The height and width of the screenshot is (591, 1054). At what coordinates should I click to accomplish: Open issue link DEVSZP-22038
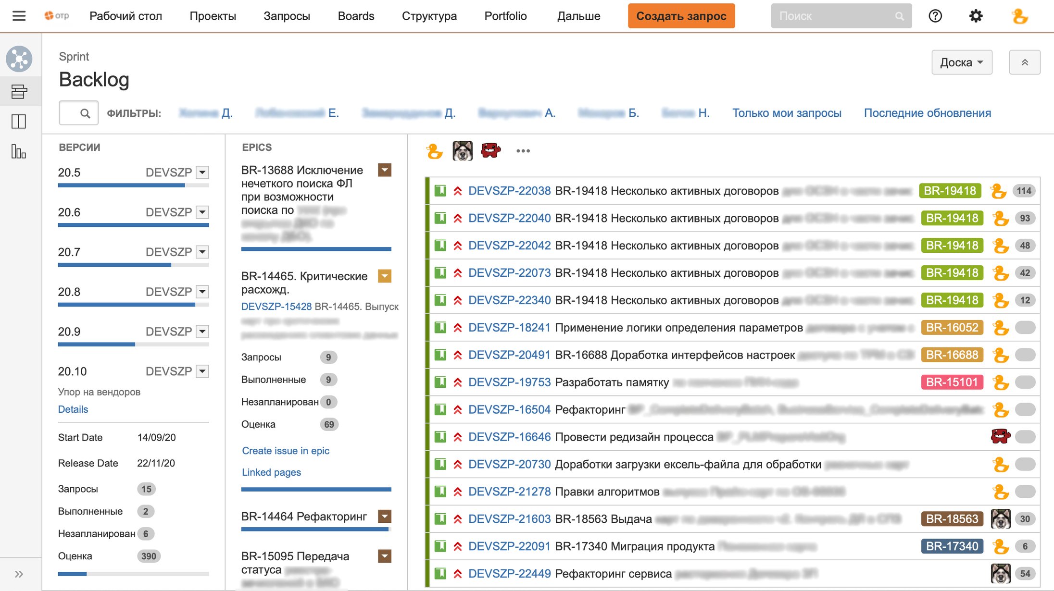click(x=509, y=191)
